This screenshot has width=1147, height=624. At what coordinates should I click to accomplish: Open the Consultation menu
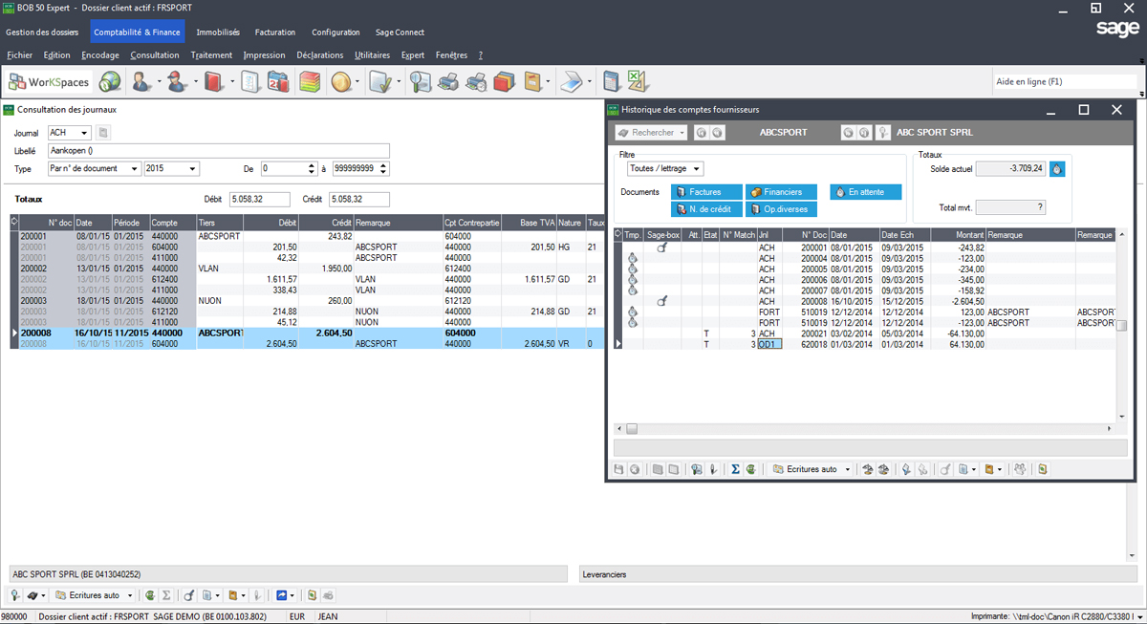click(155, 55)
